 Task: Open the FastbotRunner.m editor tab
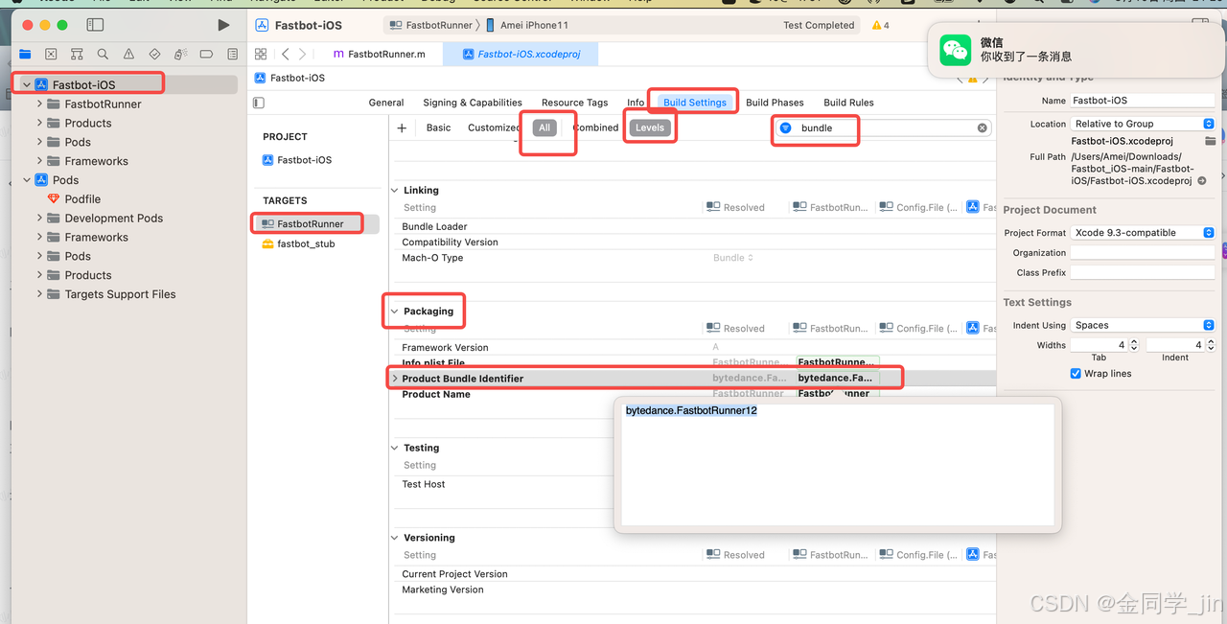click(379, 55)
